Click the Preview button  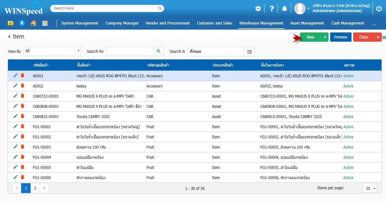coord(341,37)
